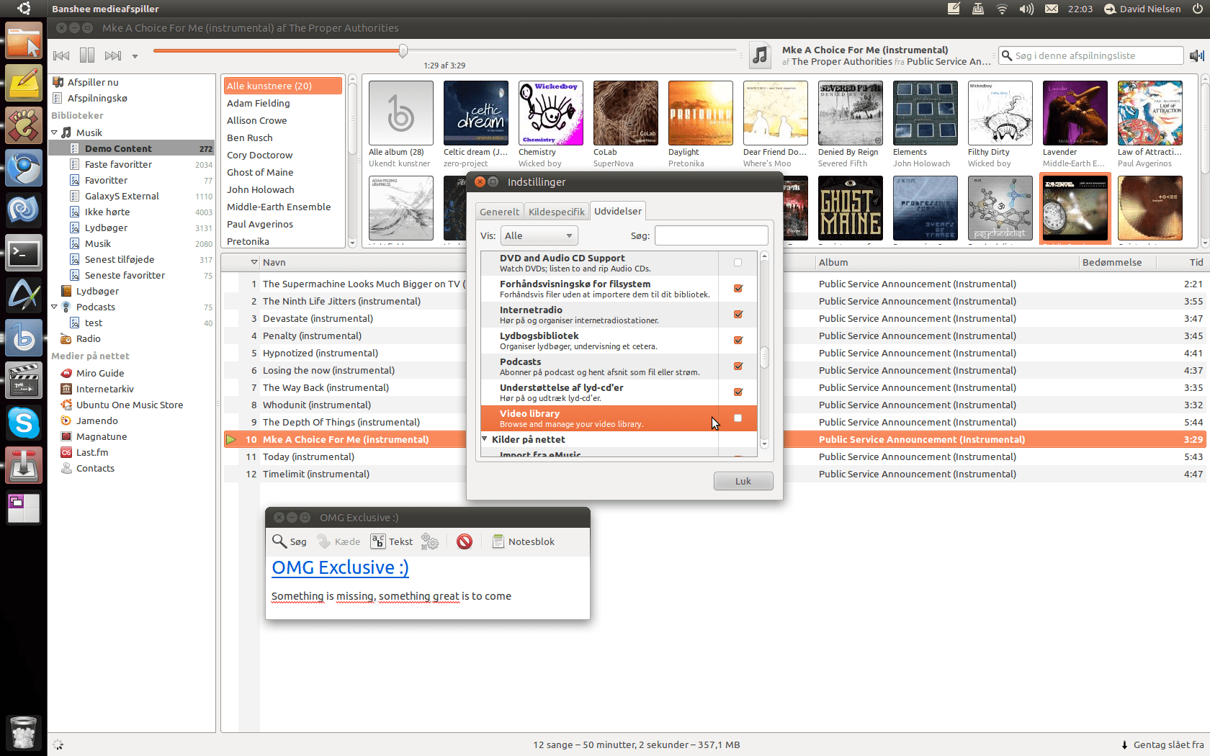Image resolution: width=1210 pixels, height=756 pixels.
Task: Disable the Podcasts extension
Action: point(738,366)
